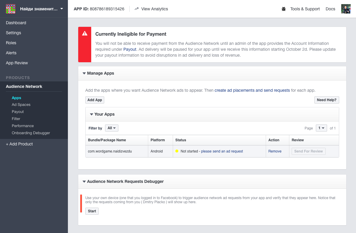Click Add Product in the sidebar
Image resolution: width=356 pixels, height=233 pixels.
[19, 144]
